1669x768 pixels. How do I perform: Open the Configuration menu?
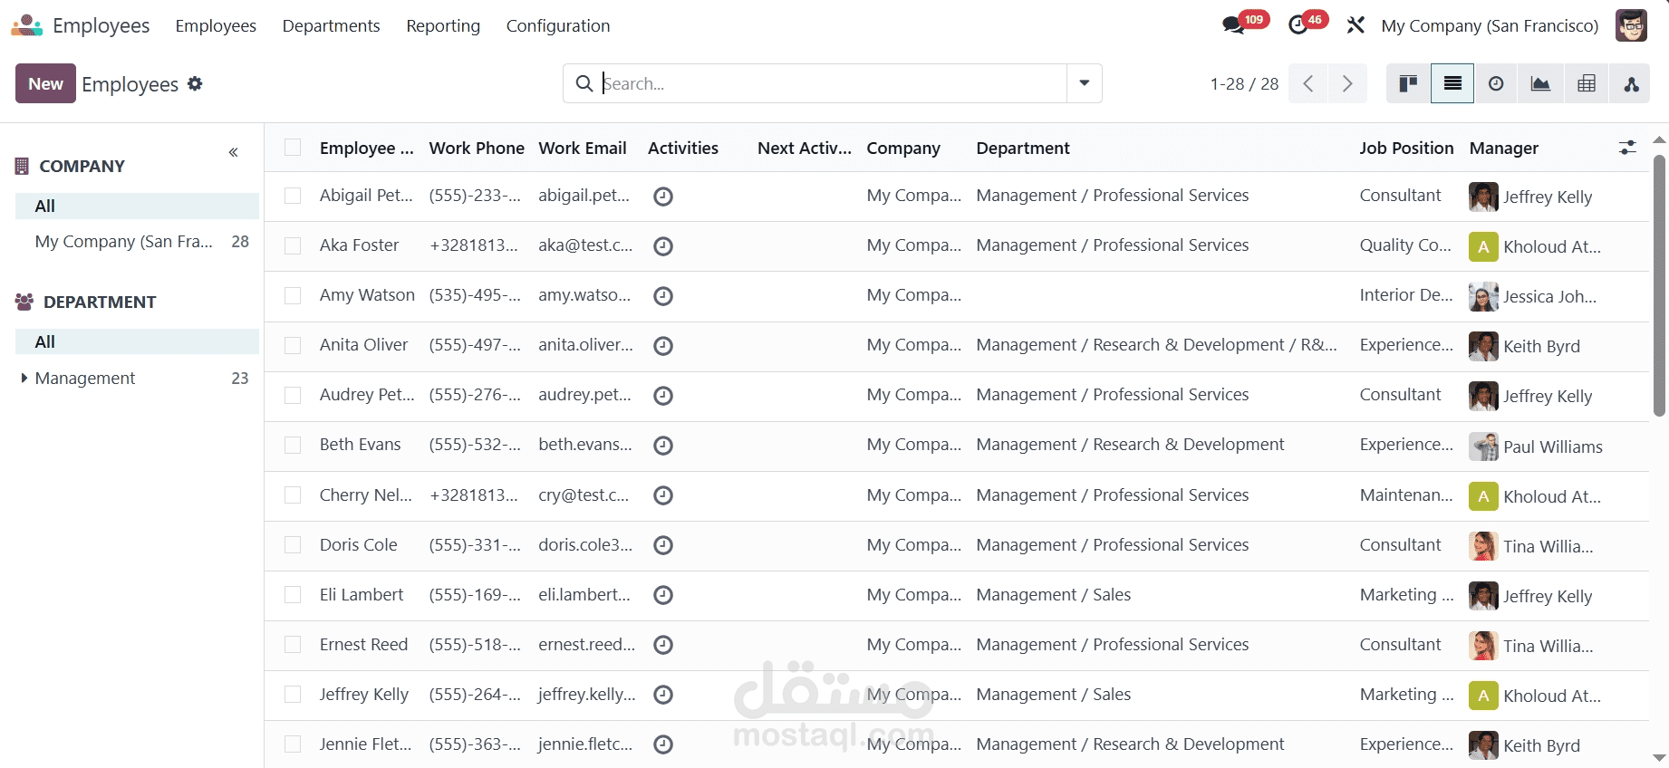tap(558, 25)
